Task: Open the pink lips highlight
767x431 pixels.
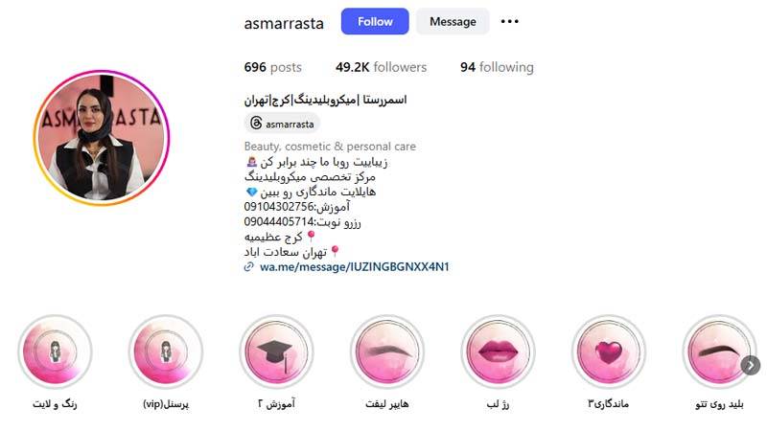Action: [x=498, y=352]
